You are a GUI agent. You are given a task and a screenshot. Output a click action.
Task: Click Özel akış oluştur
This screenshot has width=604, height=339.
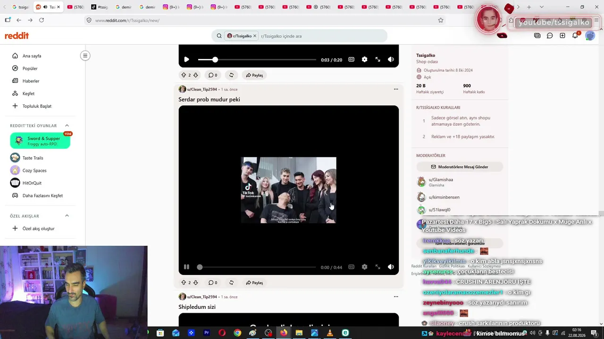coord(38,228)
